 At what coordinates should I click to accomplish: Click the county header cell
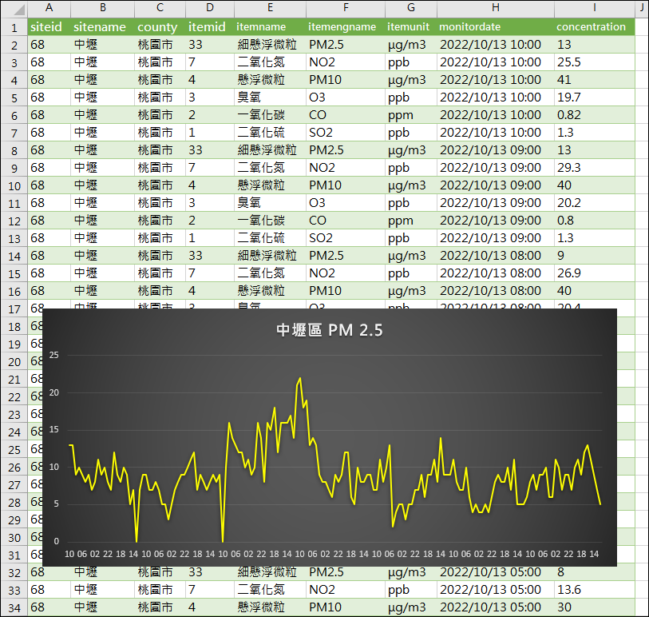[x=160, y=27]
